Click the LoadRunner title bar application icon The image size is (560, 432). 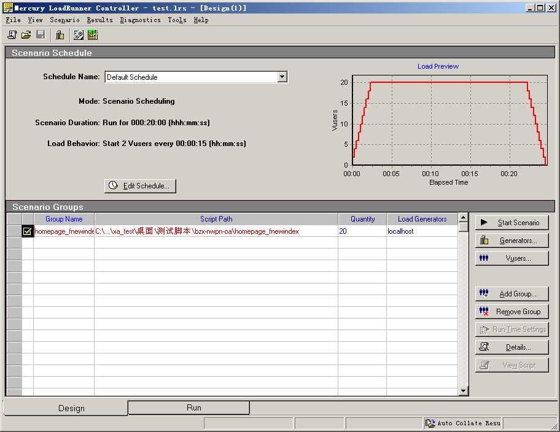[7, 7]
